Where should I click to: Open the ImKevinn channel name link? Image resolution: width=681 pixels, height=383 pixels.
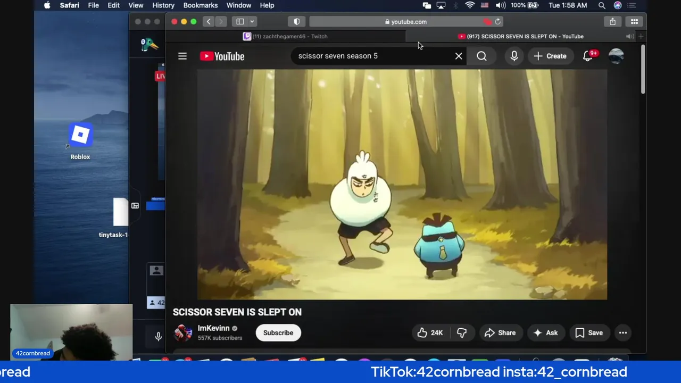pos(213,328)
